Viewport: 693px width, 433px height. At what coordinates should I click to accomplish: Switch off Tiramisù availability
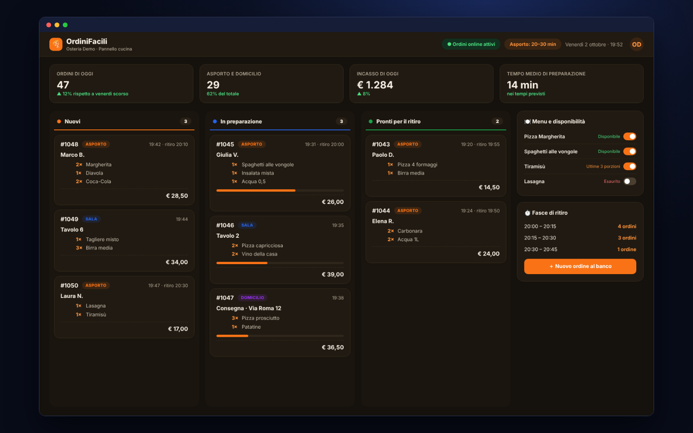pos(630,166)
